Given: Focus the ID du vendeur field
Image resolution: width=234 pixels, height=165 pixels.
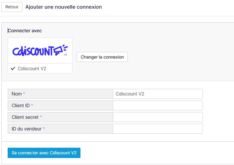Looking at the screenshot, I should [158, 128].
